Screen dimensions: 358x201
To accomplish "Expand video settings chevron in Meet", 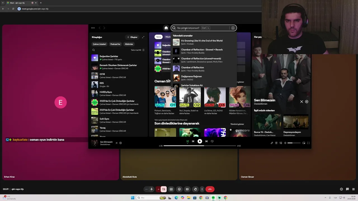I will (x=158, y=189).
